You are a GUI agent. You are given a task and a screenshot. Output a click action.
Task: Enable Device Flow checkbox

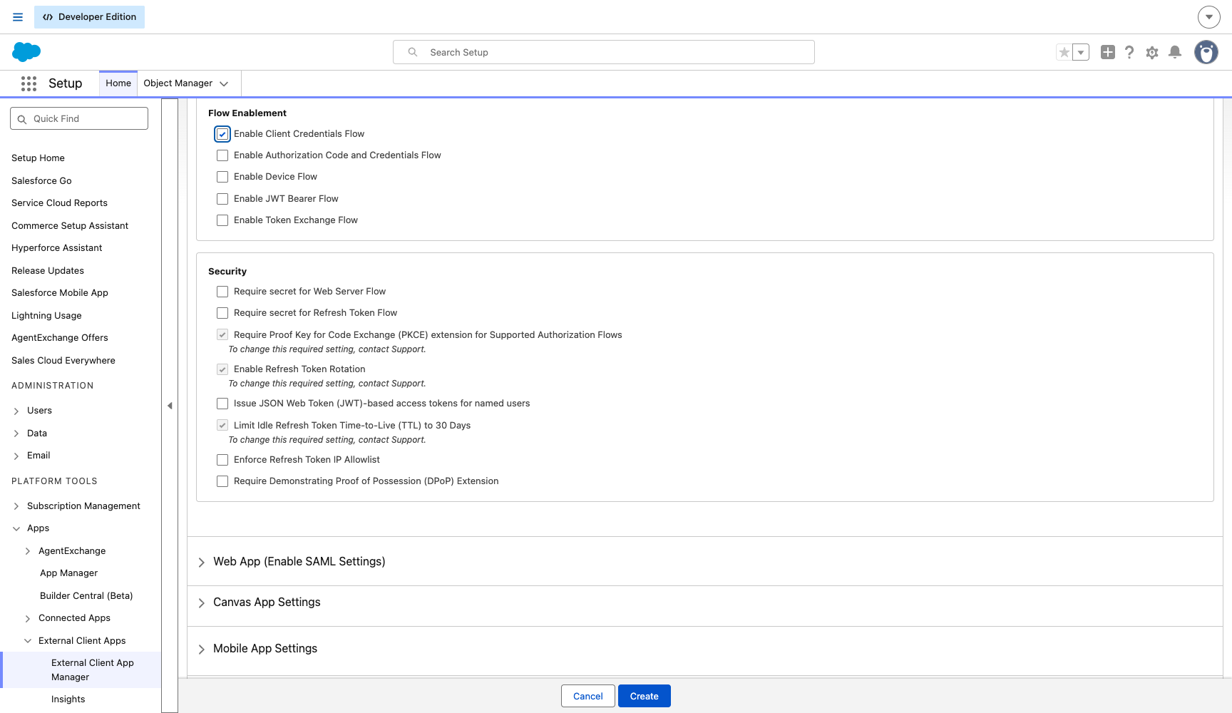(x=222, y=177)
